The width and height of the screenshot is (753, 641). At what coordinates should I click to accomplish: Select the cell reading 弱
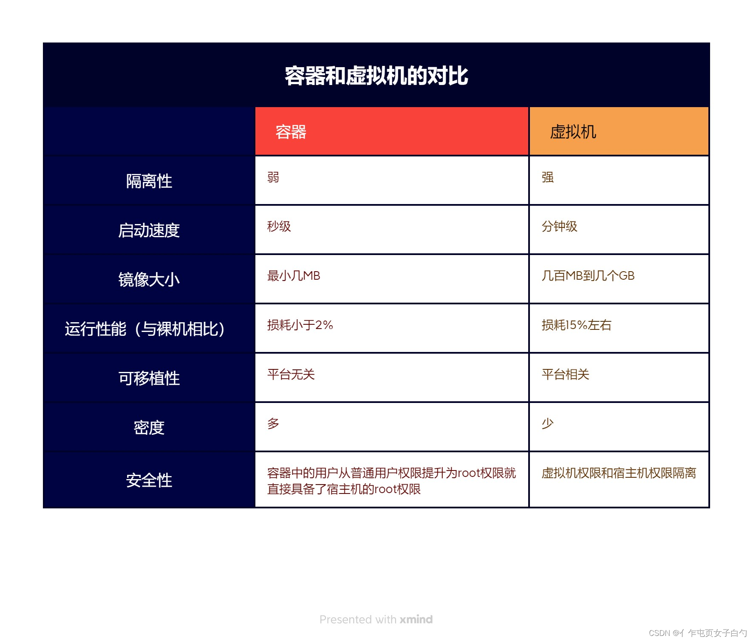pyautogui.click(x=391, y=180)
